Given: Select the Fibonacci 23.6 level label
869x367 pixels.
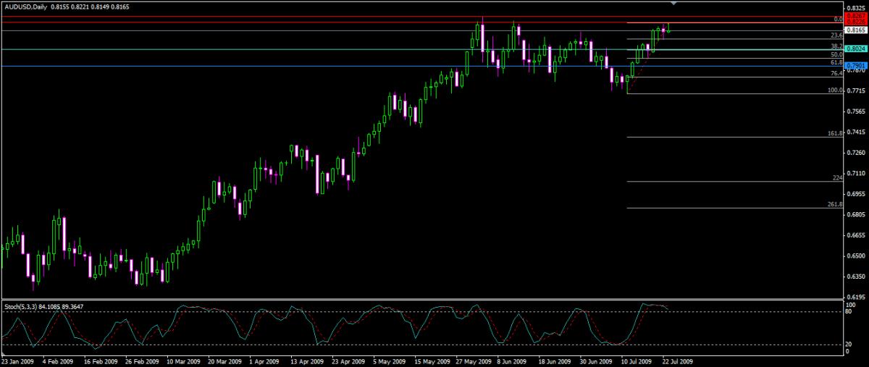Looking at the screenshot, I should click(x=835, y=35).
